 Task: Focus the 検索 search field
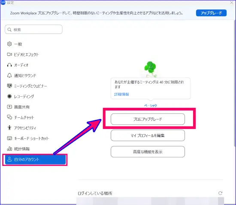[33, 29]
